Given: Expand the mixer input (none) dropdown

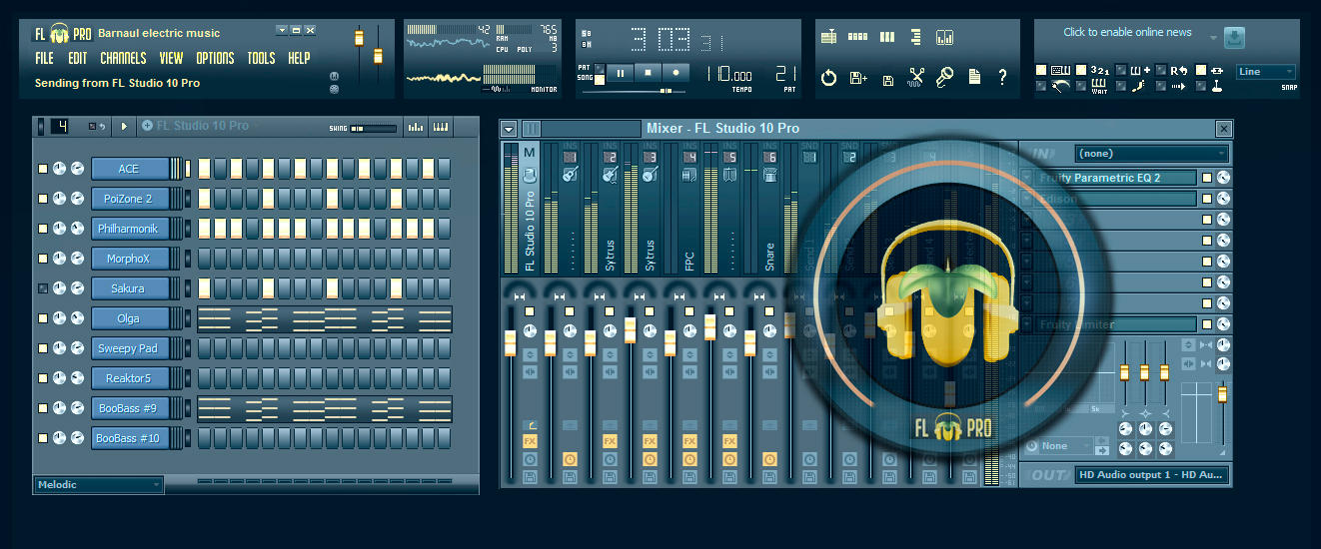Looking at the screenshot, I should click(1151, 154).
